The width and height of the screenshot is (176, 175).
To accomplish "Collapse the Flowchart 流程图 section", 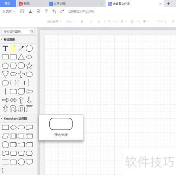I will 1,118.
